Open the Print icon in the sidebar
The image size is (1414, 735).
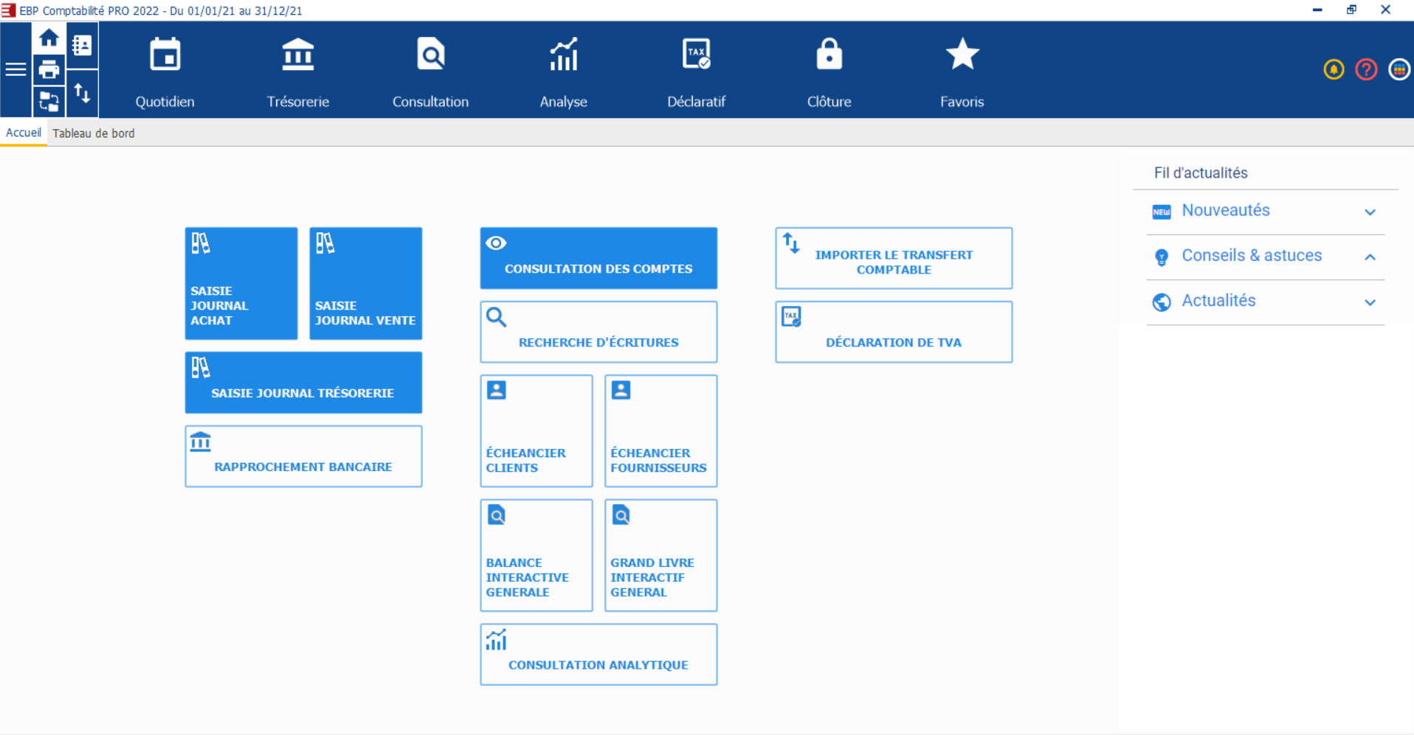tap(49, 69)
